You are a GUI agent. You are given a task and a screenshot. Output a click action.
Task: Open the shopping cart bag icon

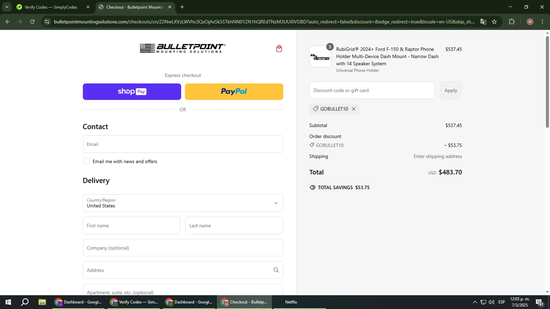tap(279, 49)
